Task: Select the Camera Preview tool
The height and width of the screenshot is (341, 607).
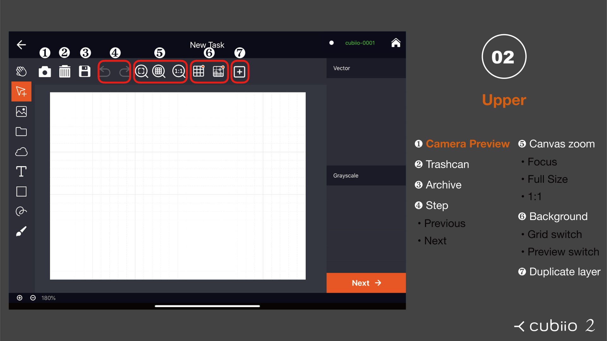Action: (x=45, y=72)
